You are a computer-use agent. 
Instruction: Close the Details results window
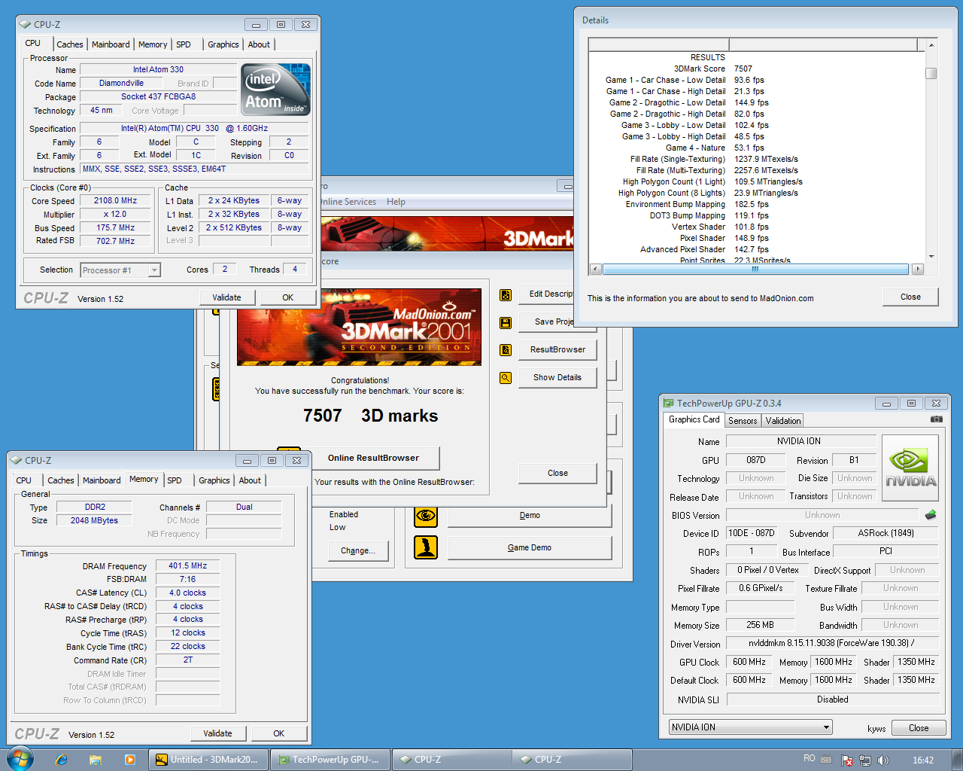point(910,297)
